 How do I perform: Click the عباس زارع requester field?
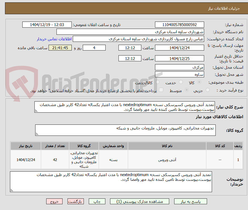[138, 39]
